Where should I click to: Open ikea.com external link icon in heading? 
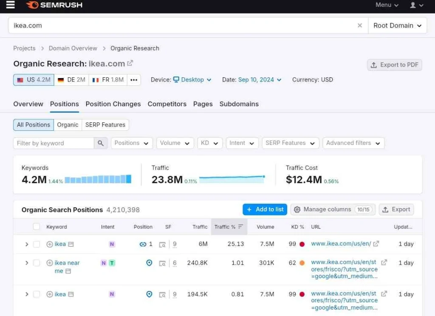(x=130, y=63)
